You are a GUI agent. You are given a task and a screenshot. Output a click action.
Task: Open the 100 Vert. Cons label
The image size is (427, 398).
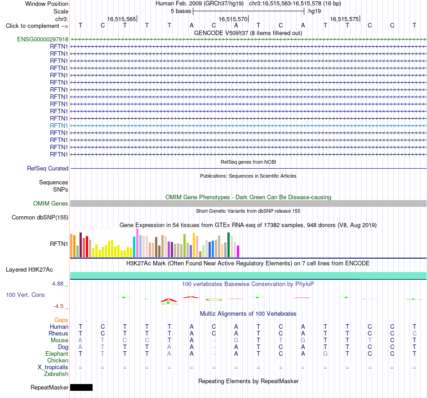25,295
